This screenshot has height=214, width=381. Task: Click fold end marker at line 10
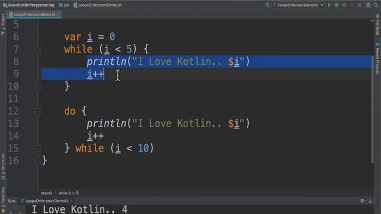pyautogui.click(x=38, y=86)
